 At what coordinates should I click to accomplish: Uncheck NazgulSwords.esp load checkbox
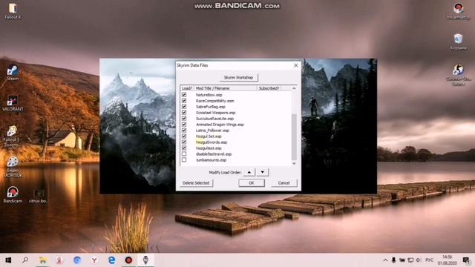click(x=184, y=142)
